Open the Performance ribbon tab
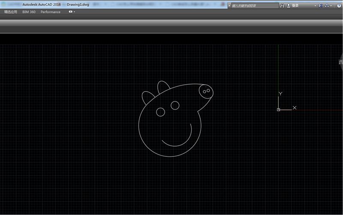This screenshot has width=343, height=215. point(50,12)
